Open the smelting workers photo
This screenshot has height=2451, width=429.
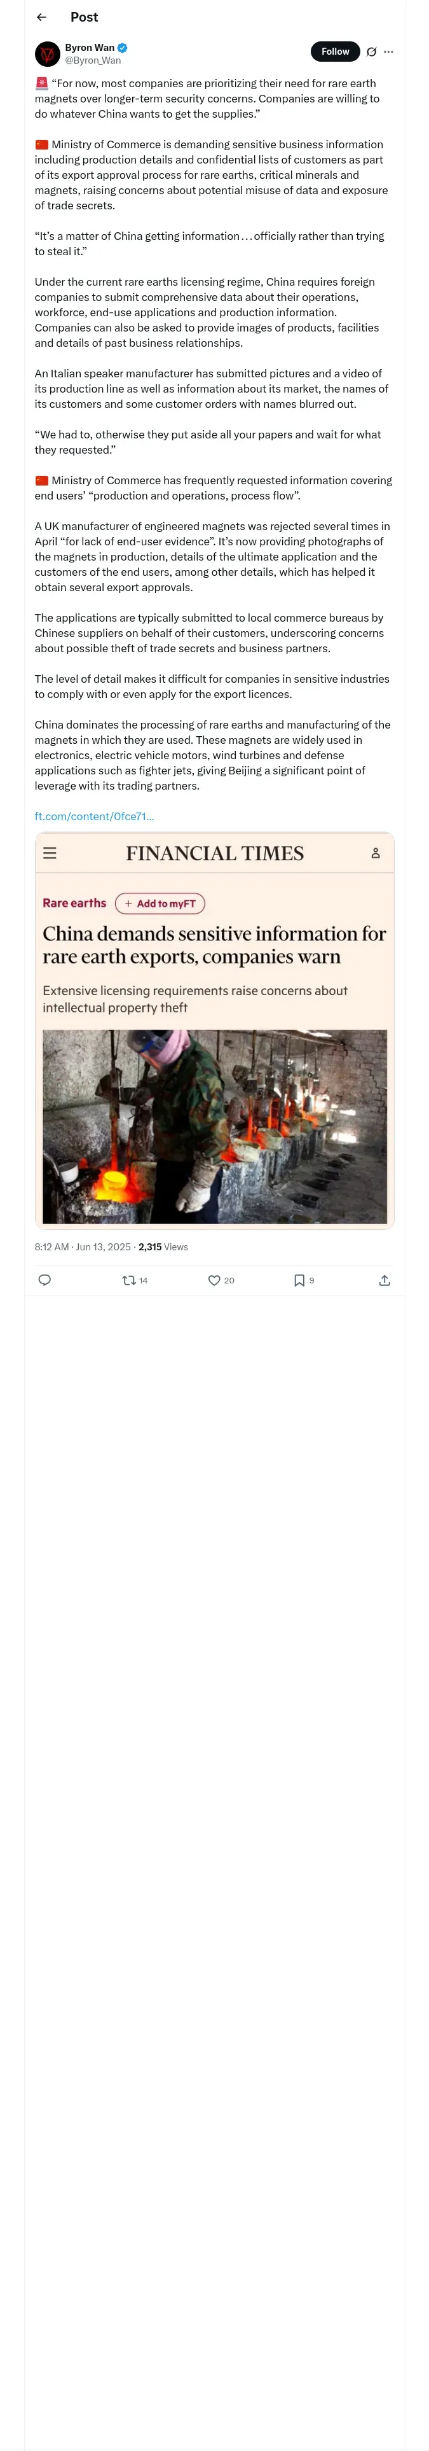coord(215,1126)
